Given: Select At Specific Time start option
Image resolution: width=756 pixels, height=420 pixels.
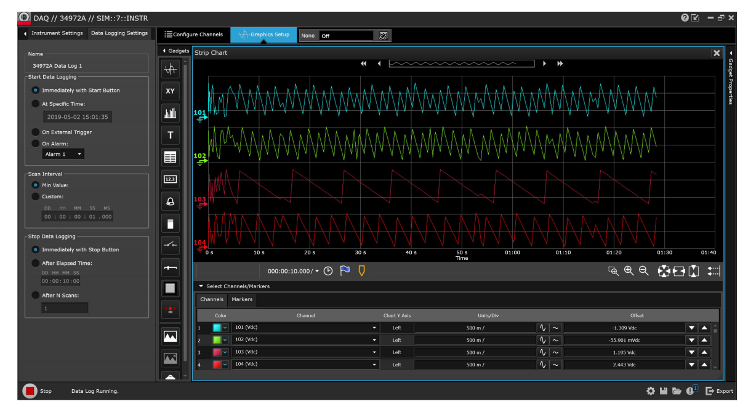Looking at the screenshot, I should click(36, 104).
